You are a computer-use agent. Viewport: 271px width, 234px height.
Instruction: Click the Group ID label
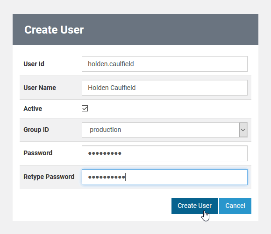point(36,130)
